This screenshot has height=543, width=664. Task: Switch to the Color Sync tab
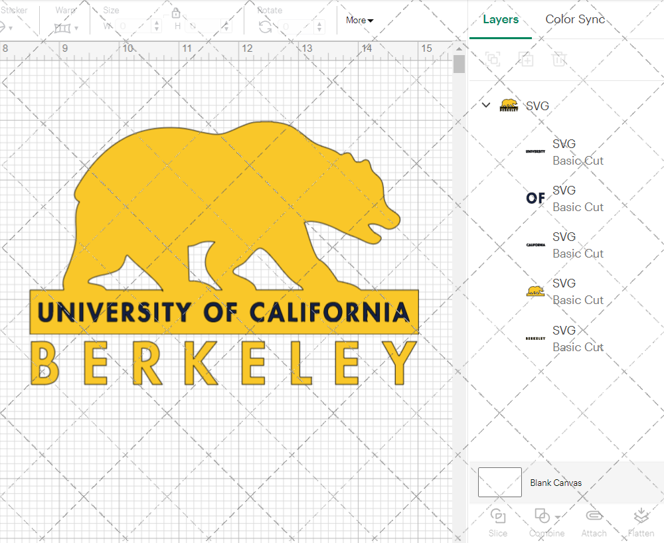(x=575, y=19)
